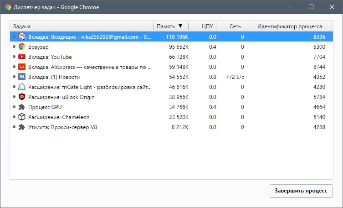Click the CPU value 0.8 for Новости
Image resolution: width=343 pixels, height=208 pixels.
[x=212, y=77]
